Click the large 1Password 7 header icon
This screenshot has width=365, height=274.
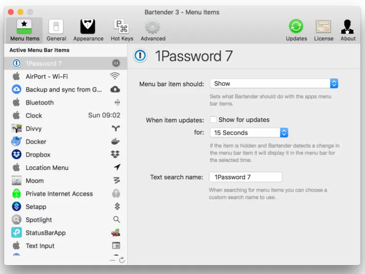pyautogui.click(x=140, y=56)
